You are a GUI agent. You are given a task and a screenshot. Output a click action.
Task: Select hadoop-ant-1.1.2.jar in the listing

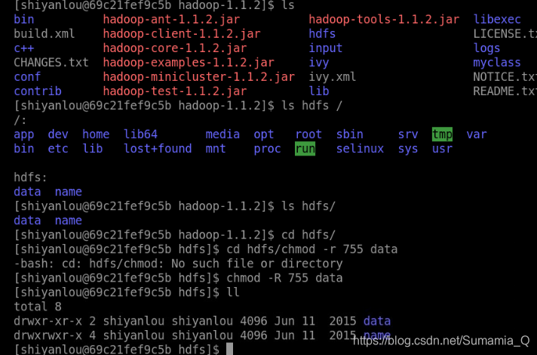[171, 20]
